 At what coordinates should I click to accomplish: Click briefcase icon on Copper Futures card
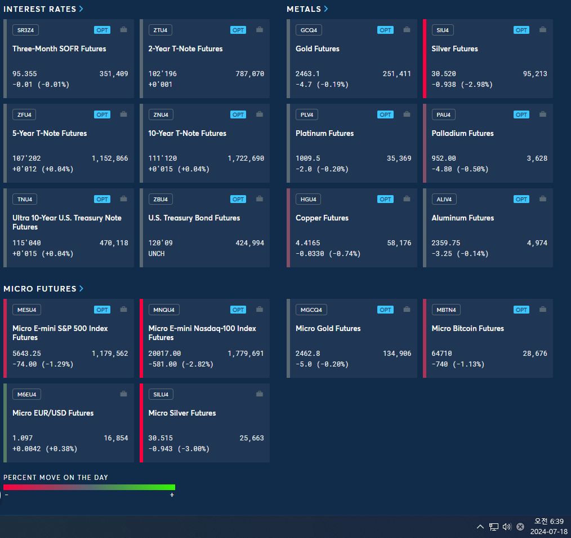click(407, 199)
